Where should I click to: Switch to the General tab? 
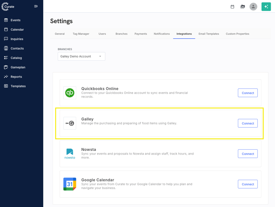point(60,34)
